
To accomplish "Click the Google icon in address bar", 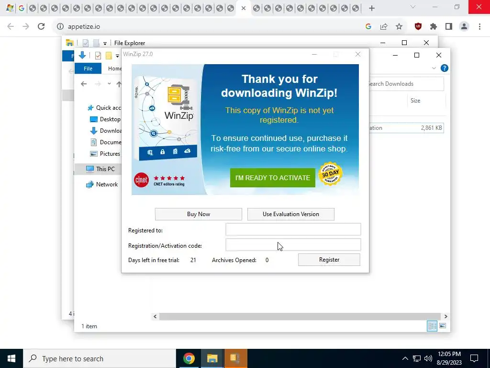I will [x=368, y=27].
